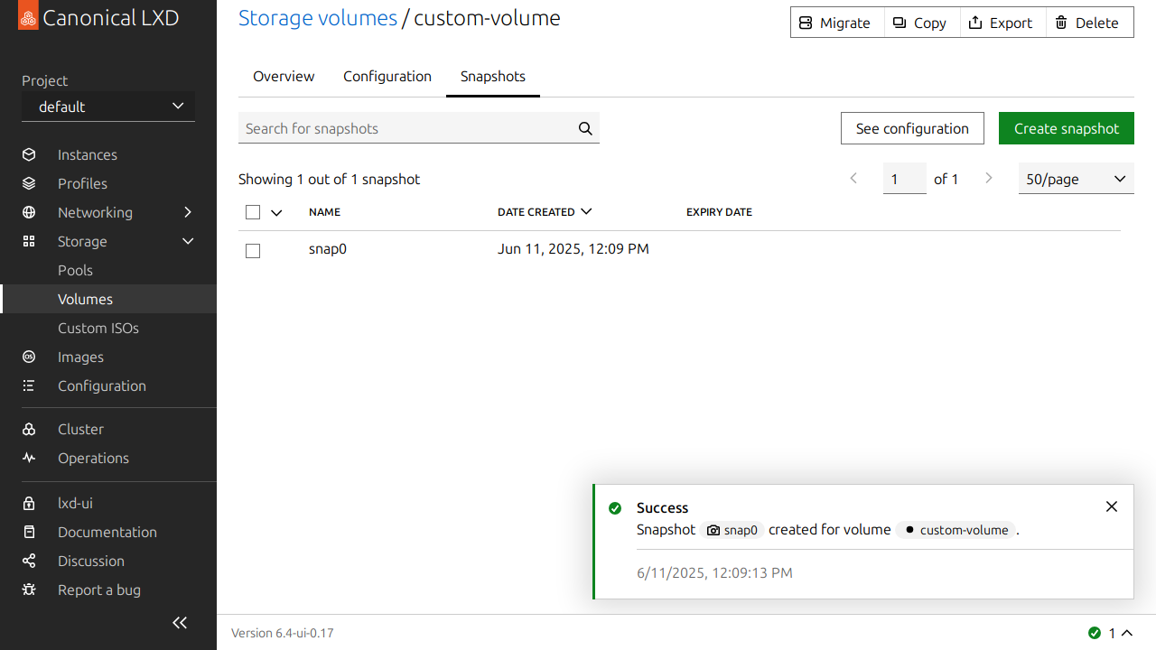Viewport: 1156px width, 650px height.
Task: Click the Name column header
Action: tap(324, 212)
